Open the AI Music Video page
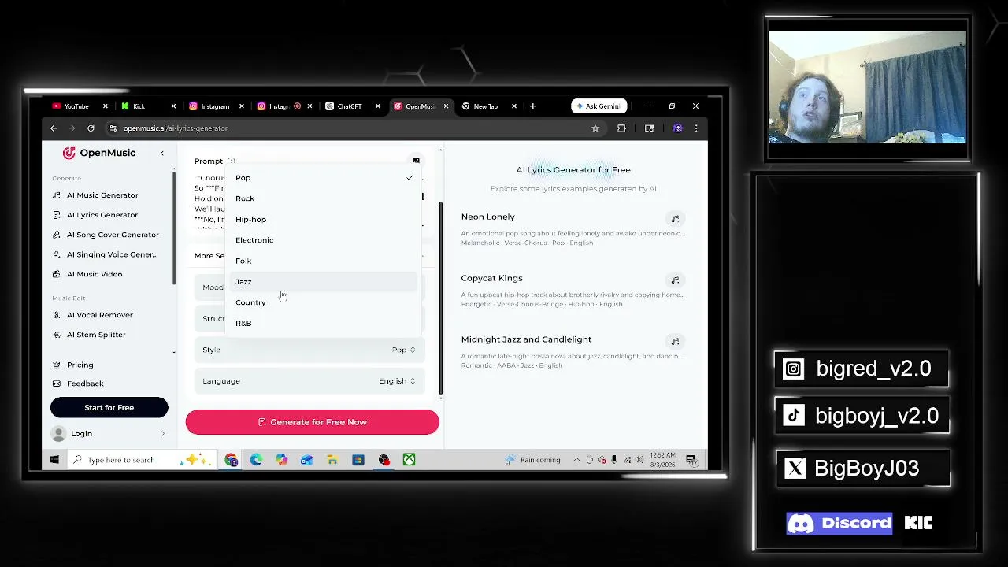Viewport: 1008px width, 567px height. point(94,274)
